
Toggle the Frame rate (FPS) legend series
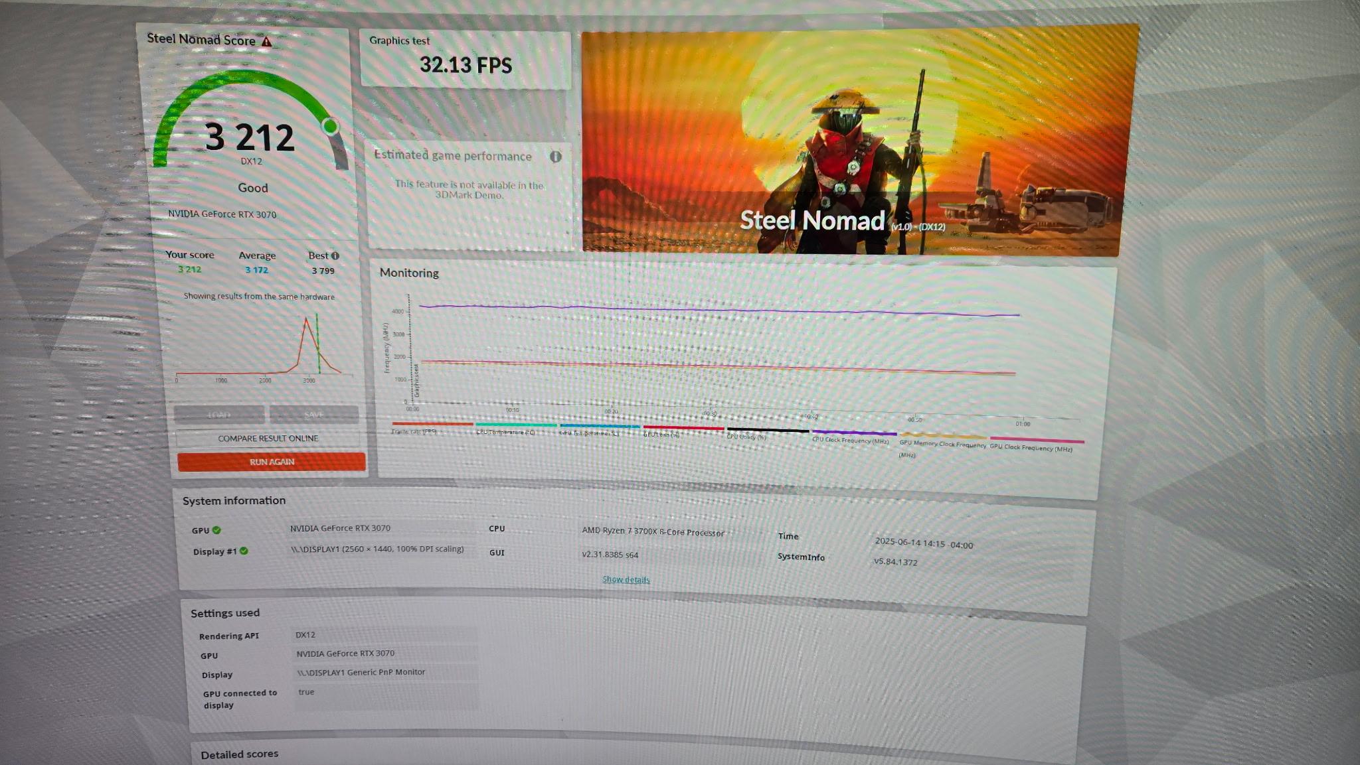pos(432,428)
